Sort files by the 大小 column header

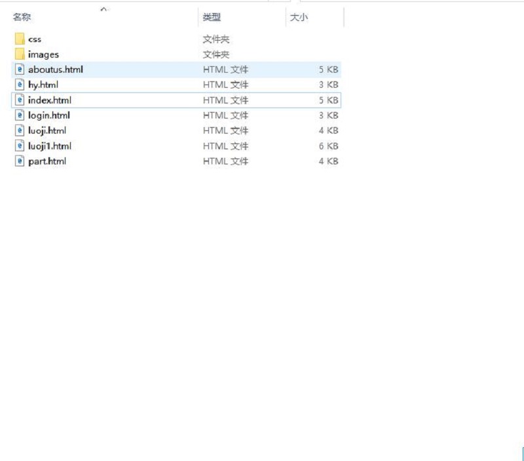pos(299,17)
